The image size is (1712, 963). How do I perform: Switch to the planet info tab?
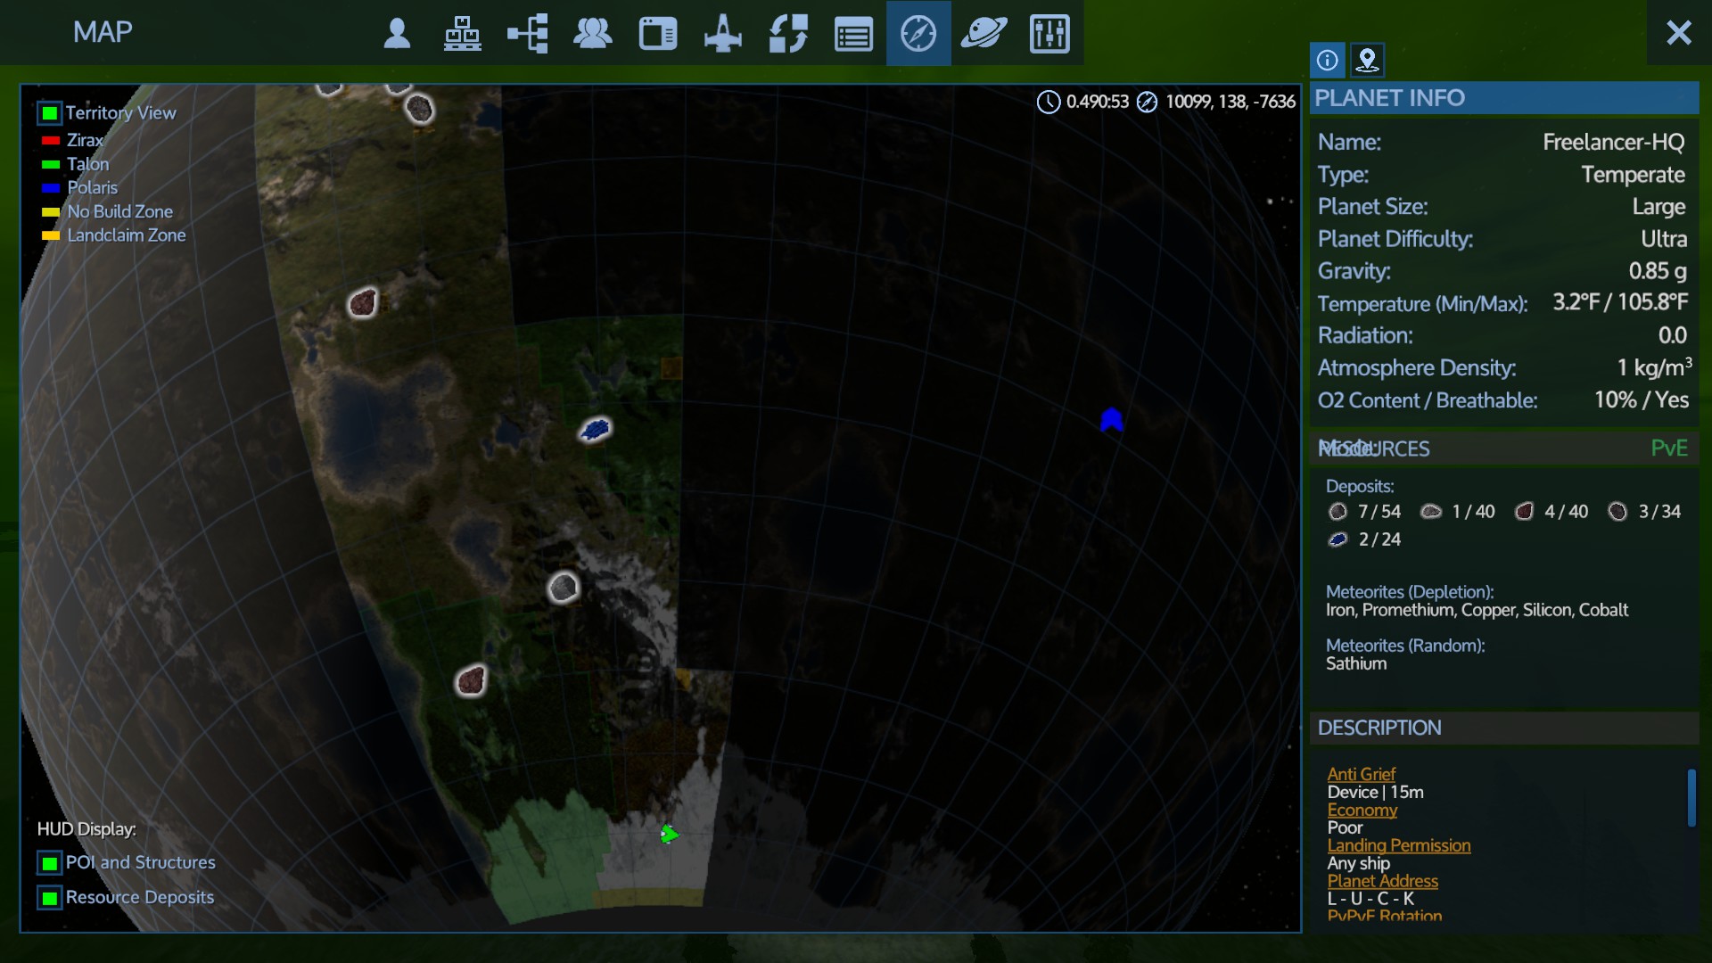point(1327,60)
